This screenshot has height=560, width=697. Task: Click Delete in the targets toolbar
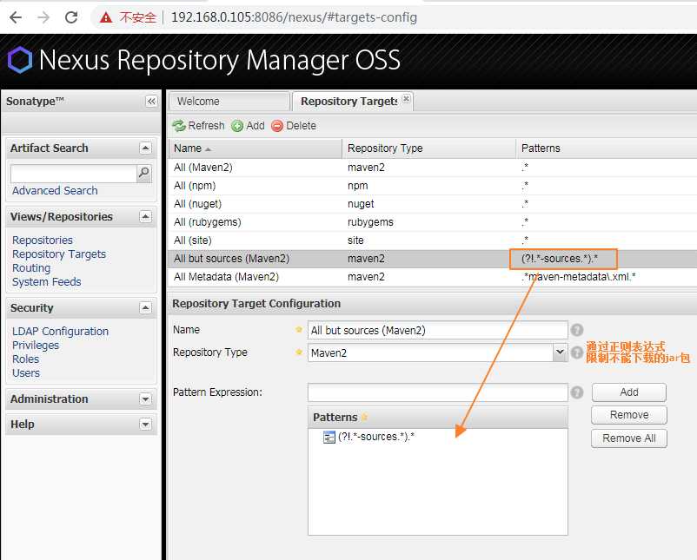coord(294,126)
